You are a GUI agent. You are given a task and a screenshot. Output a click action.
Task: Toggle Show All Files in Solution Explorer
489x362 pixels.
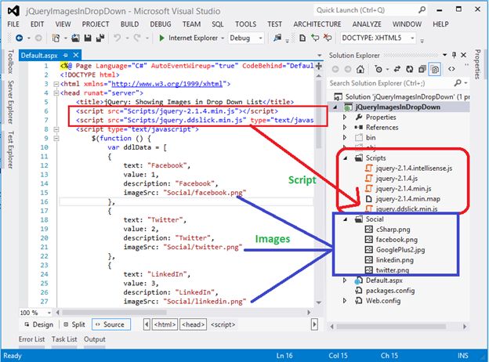(x=435, y=69)
